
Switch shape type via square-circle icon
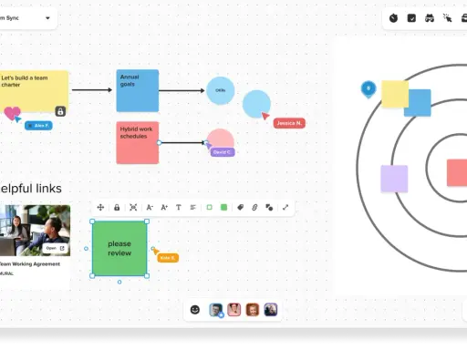[x=269, y=208]
